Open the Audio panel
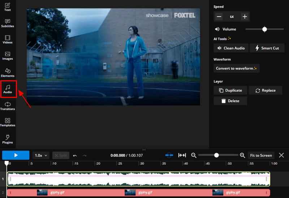 (8, 89)
